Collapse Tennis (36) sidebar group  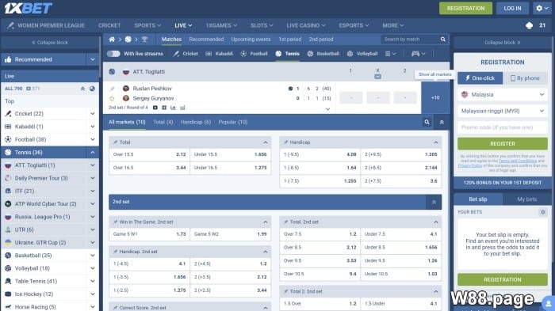[93, 152]
